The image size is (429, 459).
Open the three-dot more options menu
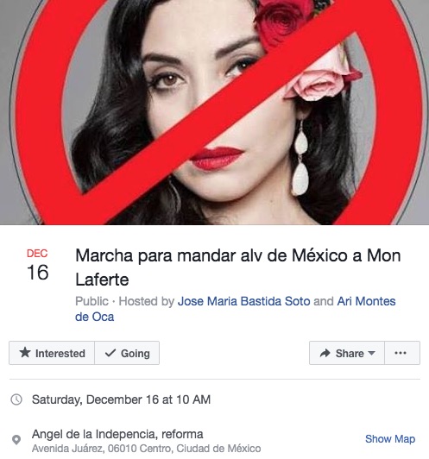click(x=402, y=353)
